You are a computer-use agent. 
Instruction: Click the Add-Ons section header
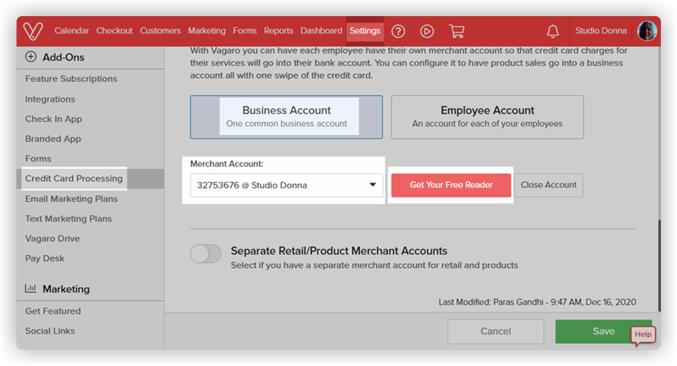coord(64,57)
